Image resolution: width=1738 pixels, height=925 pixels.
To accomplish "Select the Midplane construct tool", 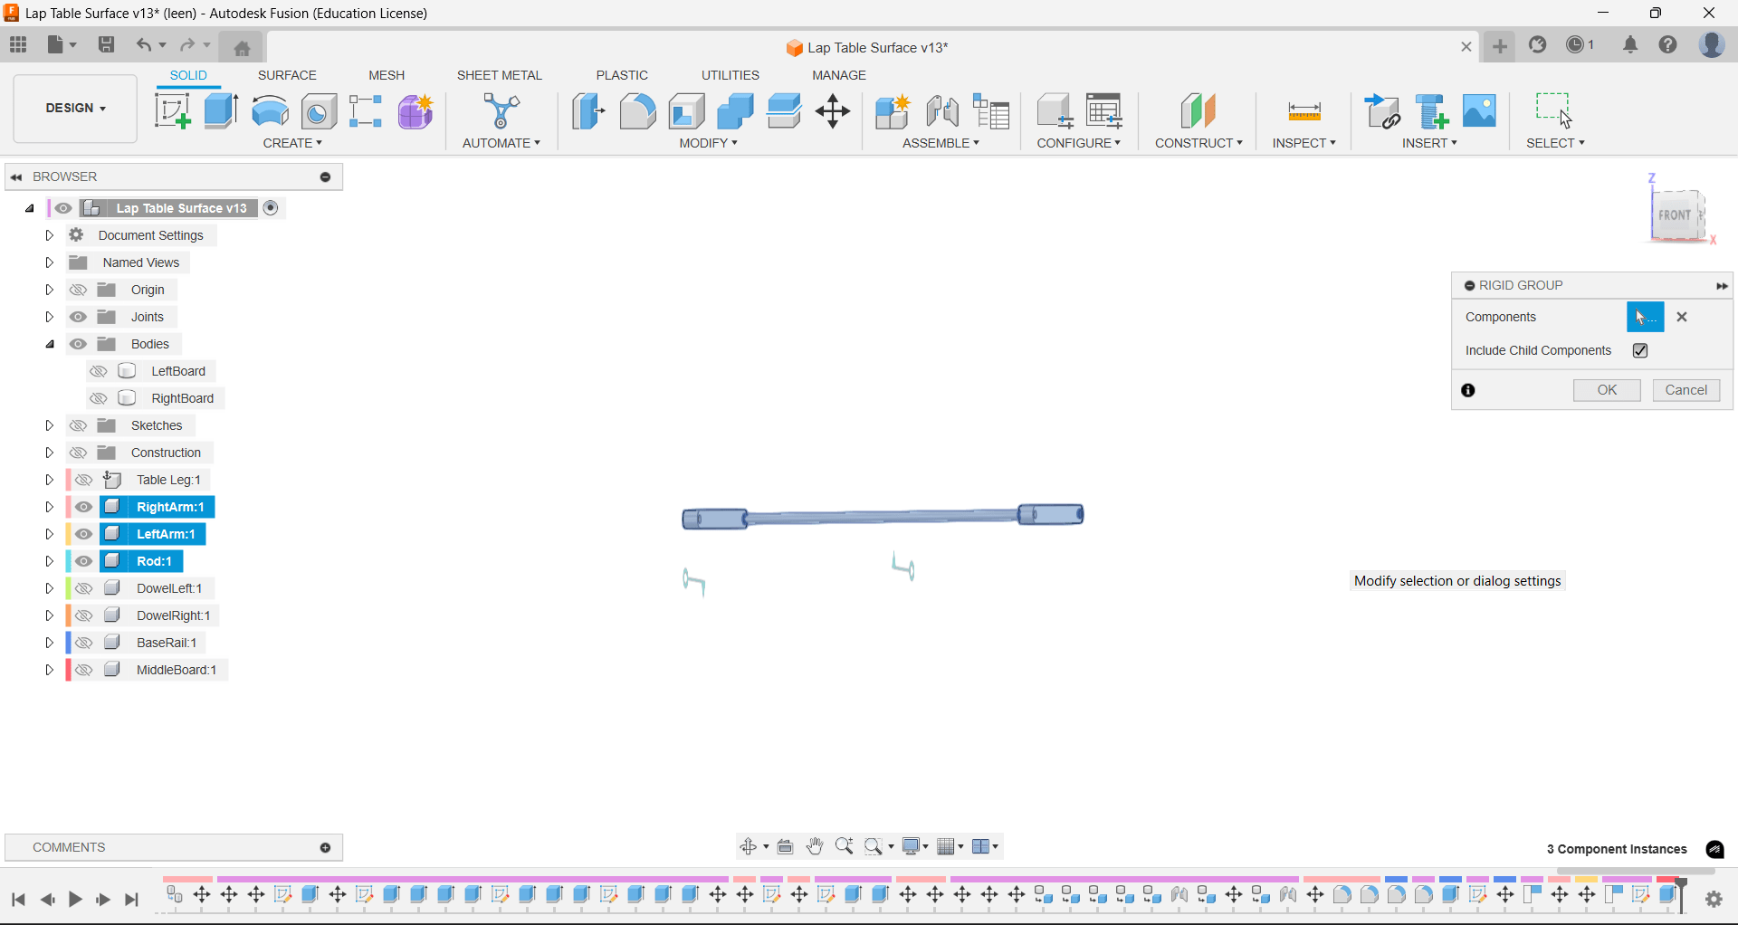I will 1198,111.
